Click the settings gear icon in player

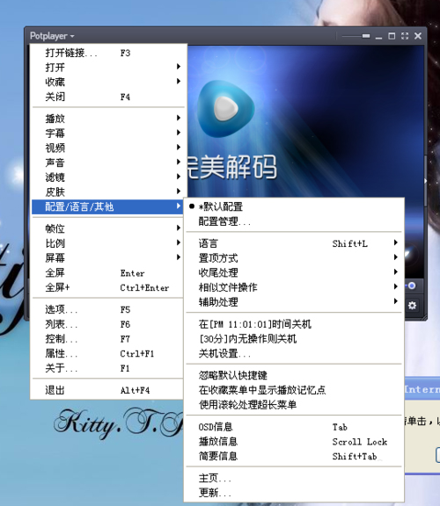point(412,306)
